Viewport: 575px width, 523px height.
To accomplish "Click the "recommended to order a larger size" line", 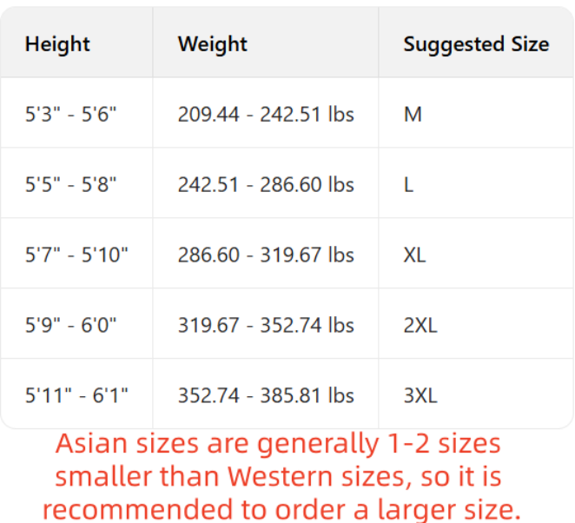I will [281, 509].
